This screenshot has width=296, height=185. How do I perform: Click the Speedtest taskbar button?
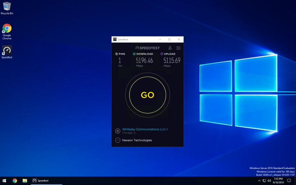pos(47,181)
